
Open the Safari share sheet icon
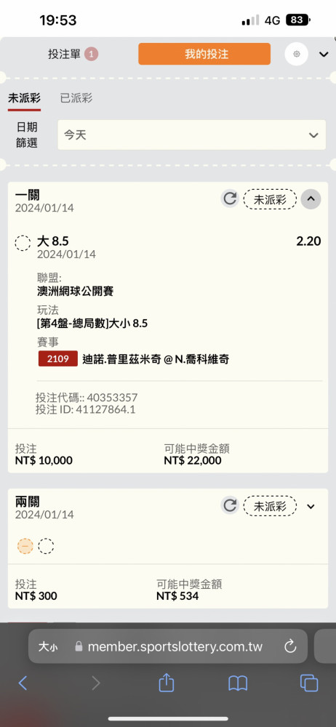[x=166, y=683]
